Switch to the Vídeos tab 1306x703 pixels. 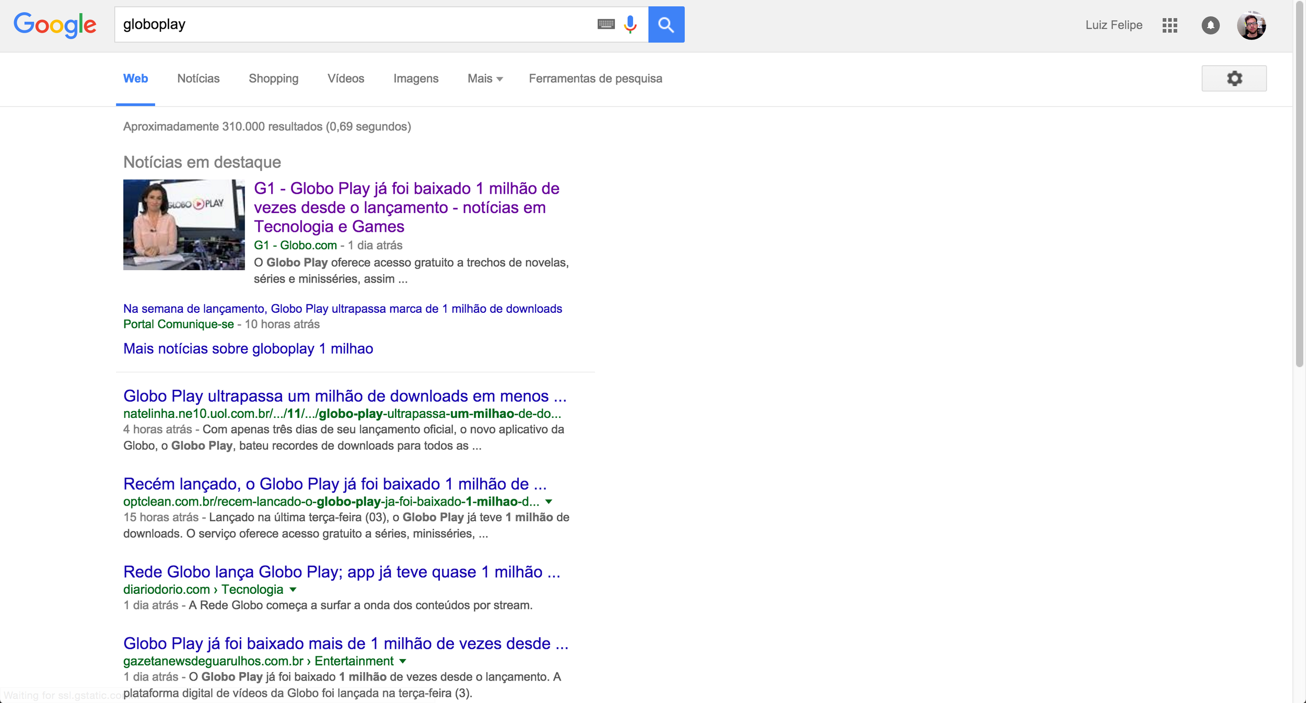tap(346, 78)
